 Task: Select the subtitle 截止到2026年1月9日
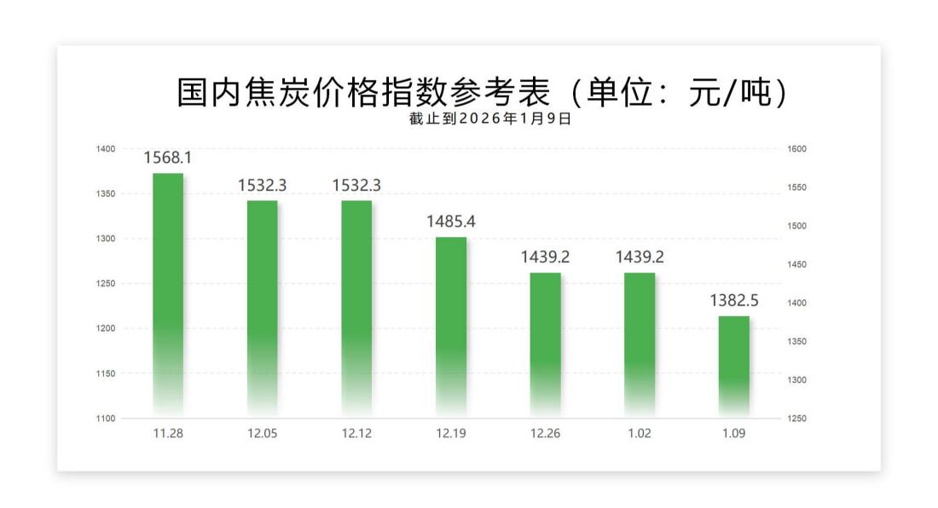click(x=490, y=119)
